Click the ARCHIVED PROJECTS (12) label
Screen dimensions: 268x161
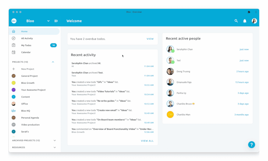point(26,141)
